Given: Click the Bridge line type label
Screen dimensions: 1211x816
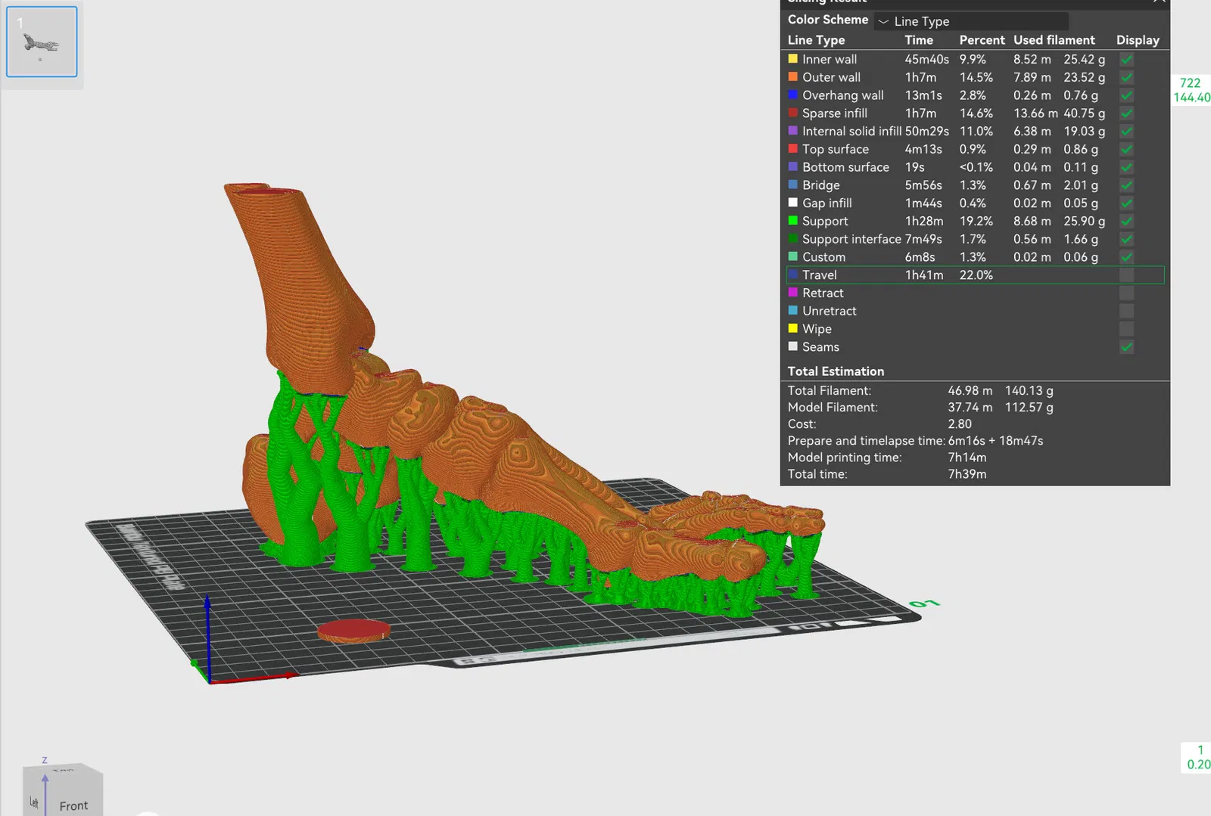Looking at the screenshot, I should 820,185.
